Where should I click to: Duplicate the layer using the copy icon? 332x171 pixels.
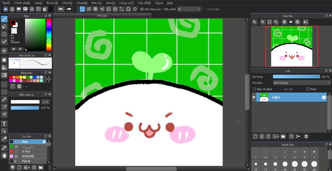click(x=291, y=136)
